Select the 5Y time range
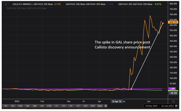Viewport: 181px width, 111px height. point(78,106)
